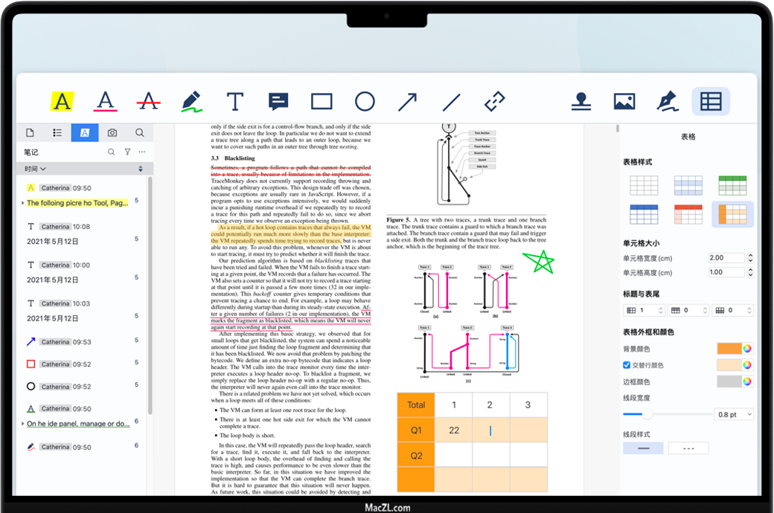This screenshot has height=513, width=774.
Task: Apply the green header table style
Action: point(732,185)
